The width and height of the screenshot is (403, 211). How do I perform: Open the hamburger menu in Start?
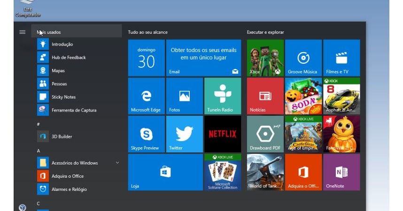(x=23, y=32)
